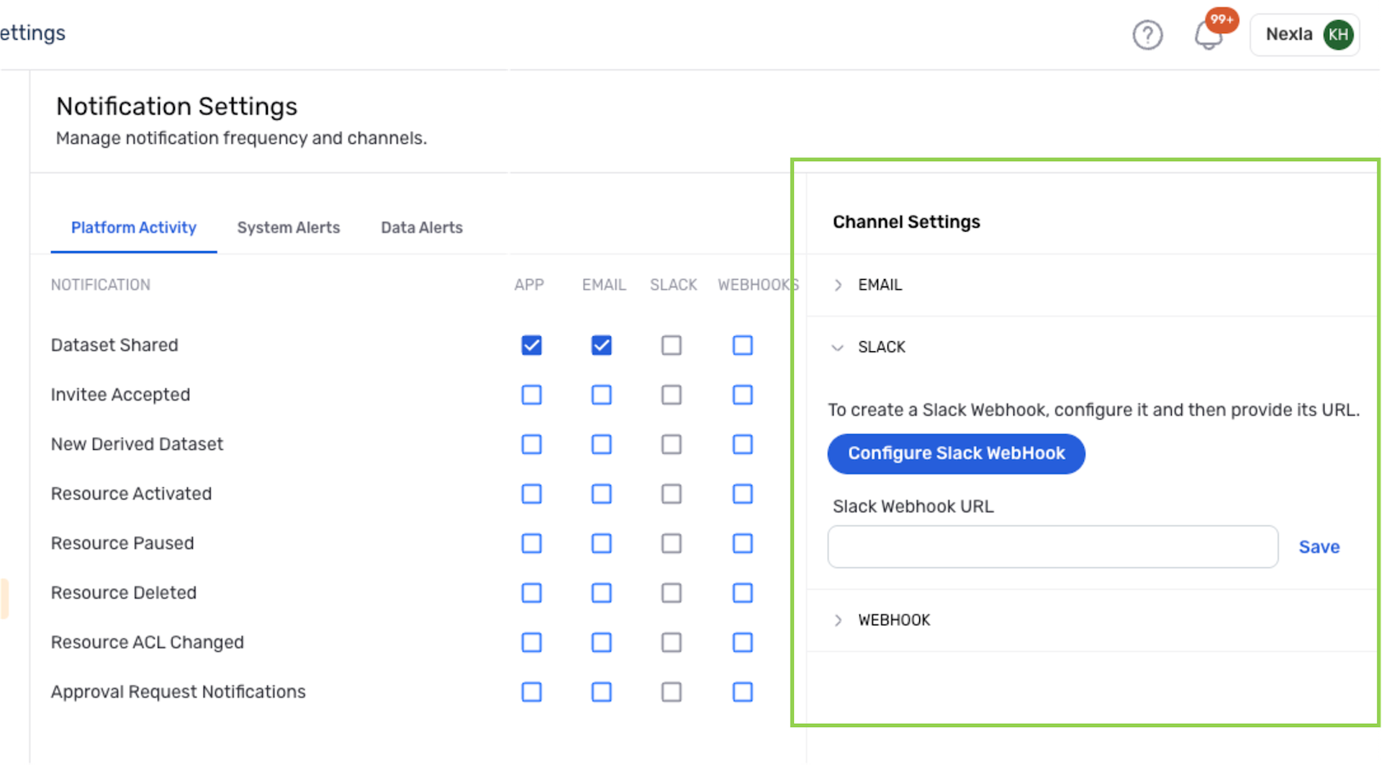Uncheck Email notification for Dataset Shared
The height and width of the screenshot is (765, 1382).
602,345
